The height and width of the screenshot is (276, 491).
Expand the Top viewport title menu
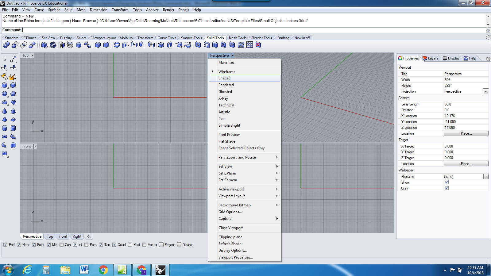[33, 56]
